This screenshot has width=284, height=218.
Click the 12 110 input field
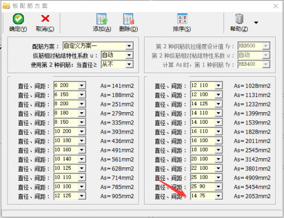click(203, 85)
